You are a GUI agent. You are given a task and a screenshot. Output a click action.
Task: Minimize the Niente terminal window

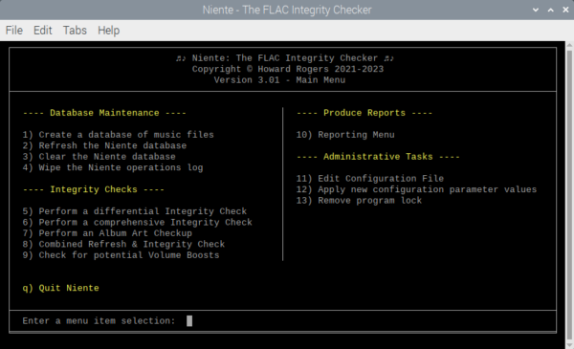(x=536, y=10)
